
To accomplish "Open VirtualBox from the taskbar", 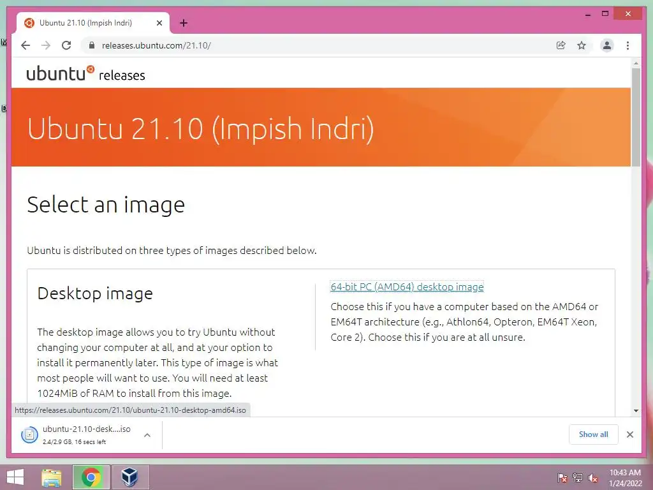I will 130,477.
